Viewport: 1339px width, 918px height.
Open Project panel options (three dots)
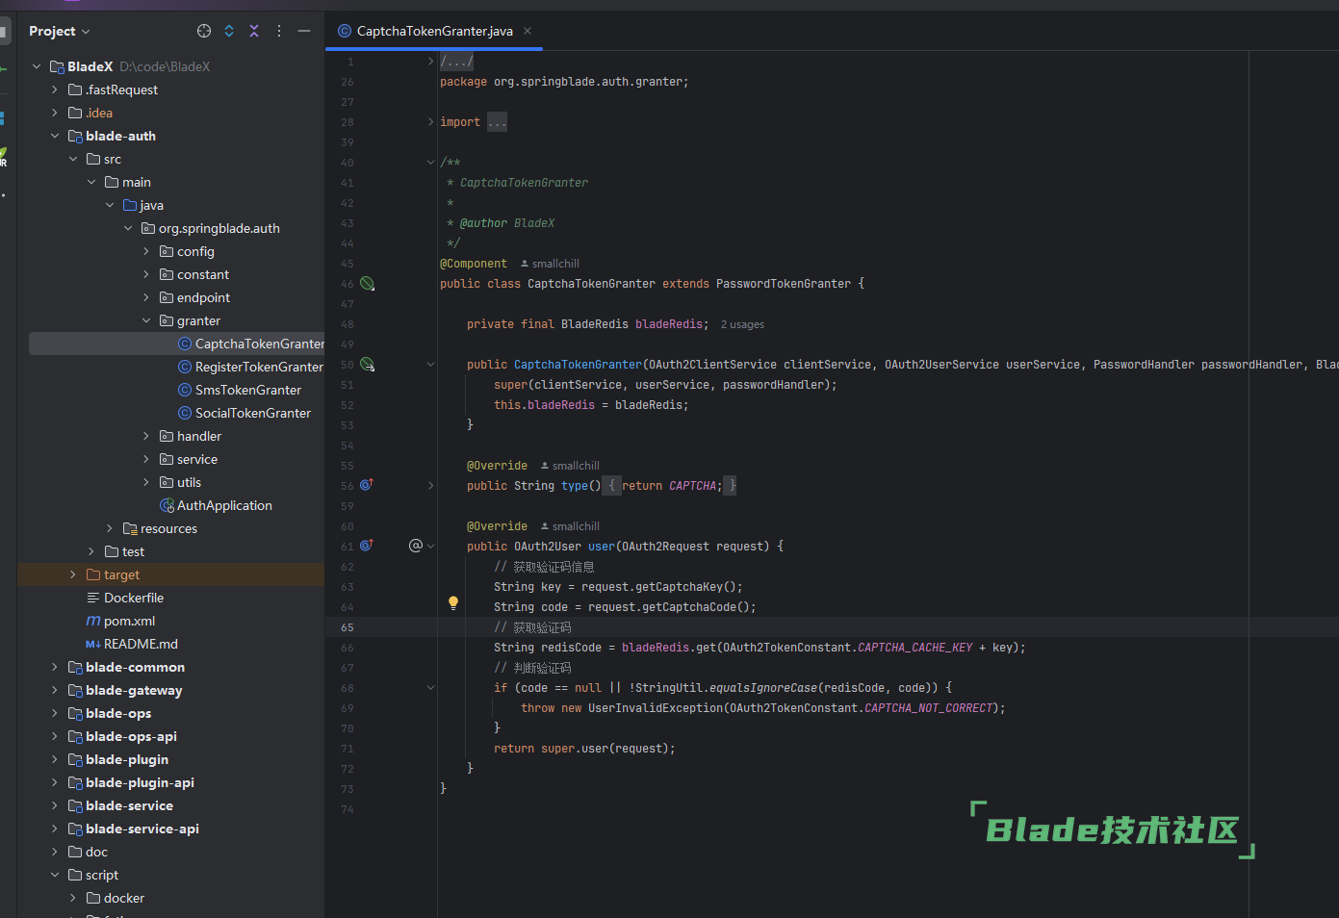pos(279,31)
